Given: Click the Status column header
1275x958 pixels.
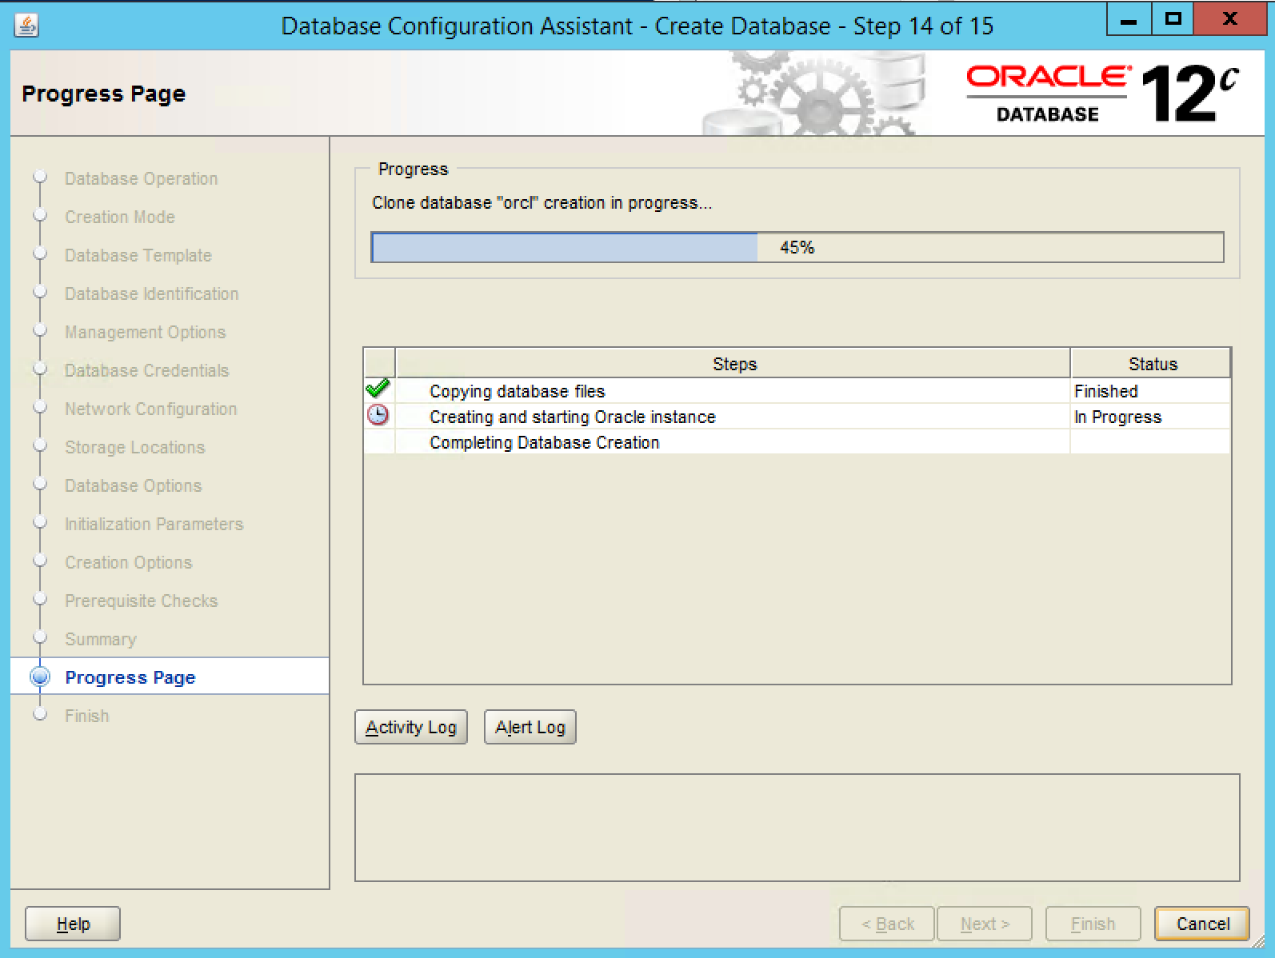Looking at the screenshot, I should (x=1152, y=364).
